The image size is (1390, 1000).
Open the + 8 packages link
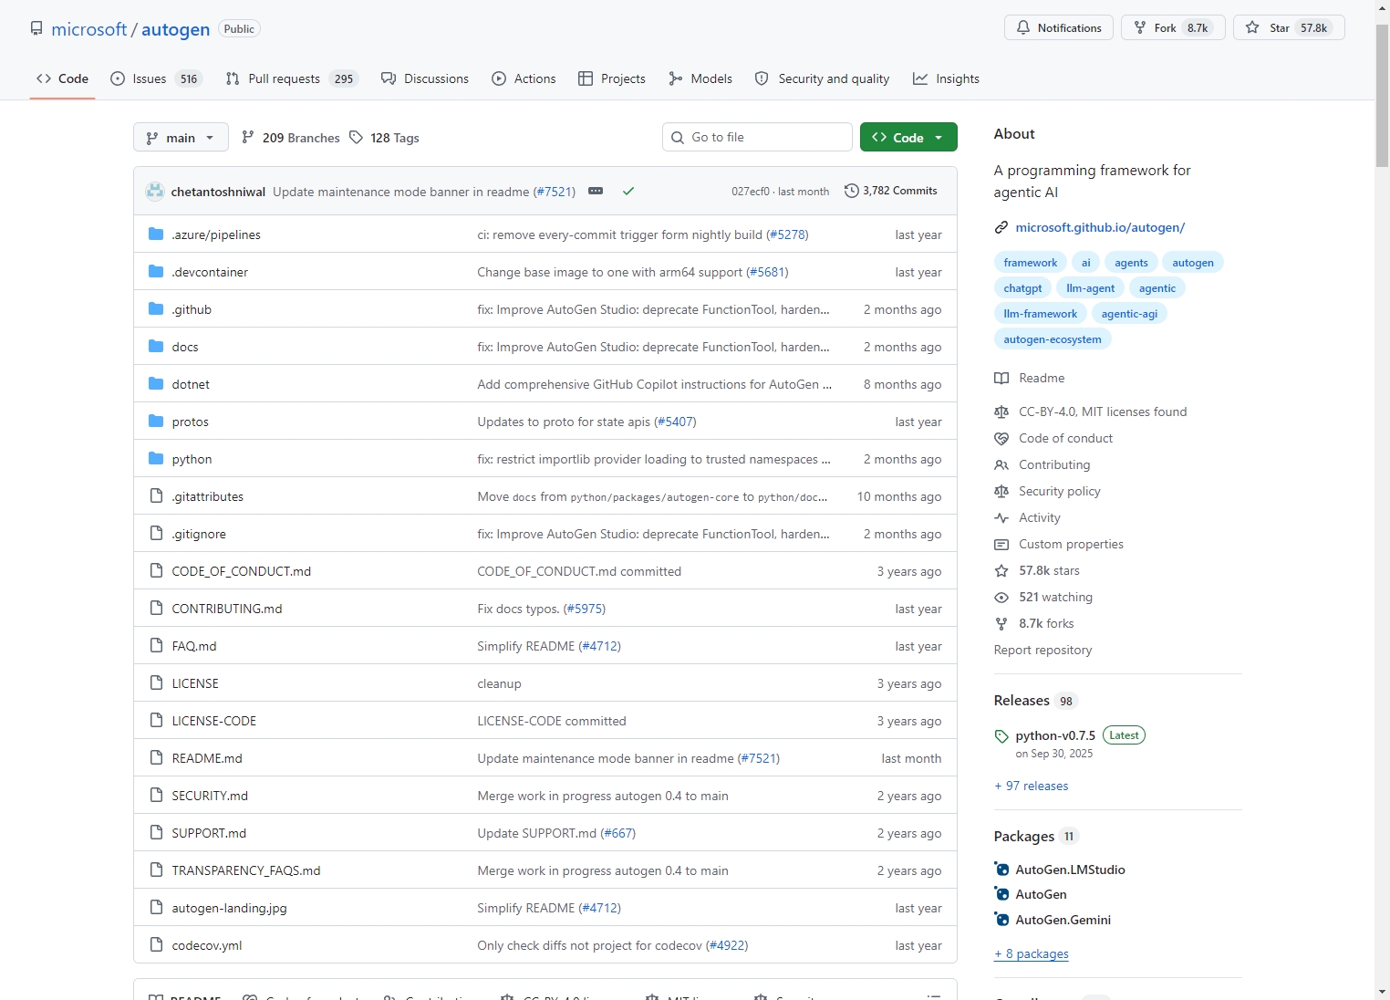coord(1032,953)
